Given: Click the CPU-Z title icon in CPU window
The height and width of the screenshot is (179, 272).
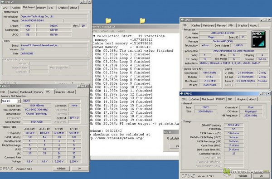Looking at the screenshot, I should [182, 19].
